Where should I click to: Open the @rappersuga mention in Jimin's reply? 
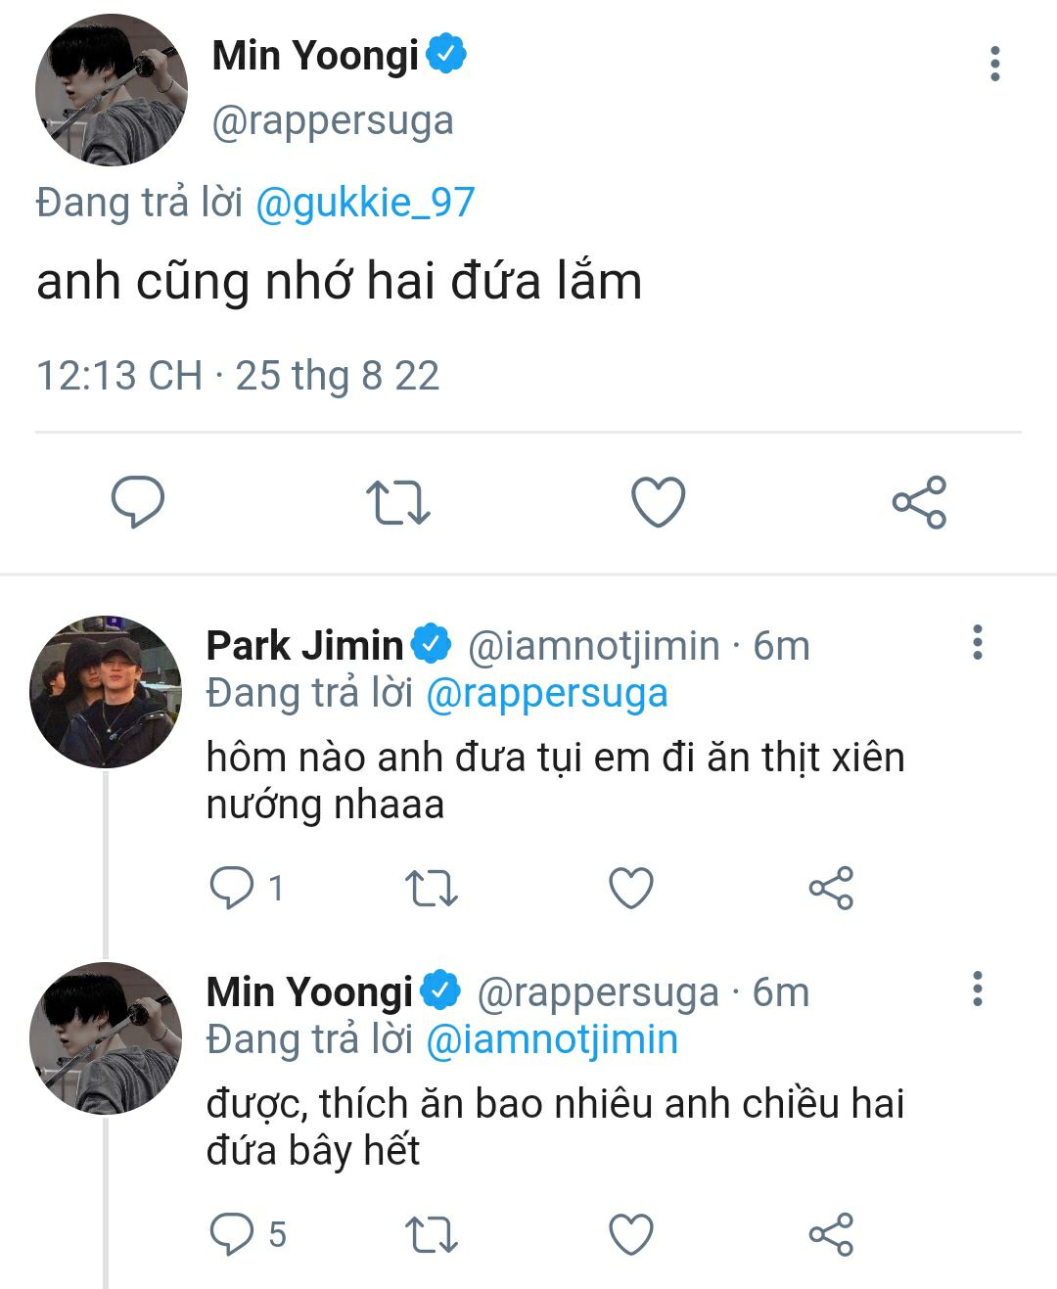click(546, 693)
